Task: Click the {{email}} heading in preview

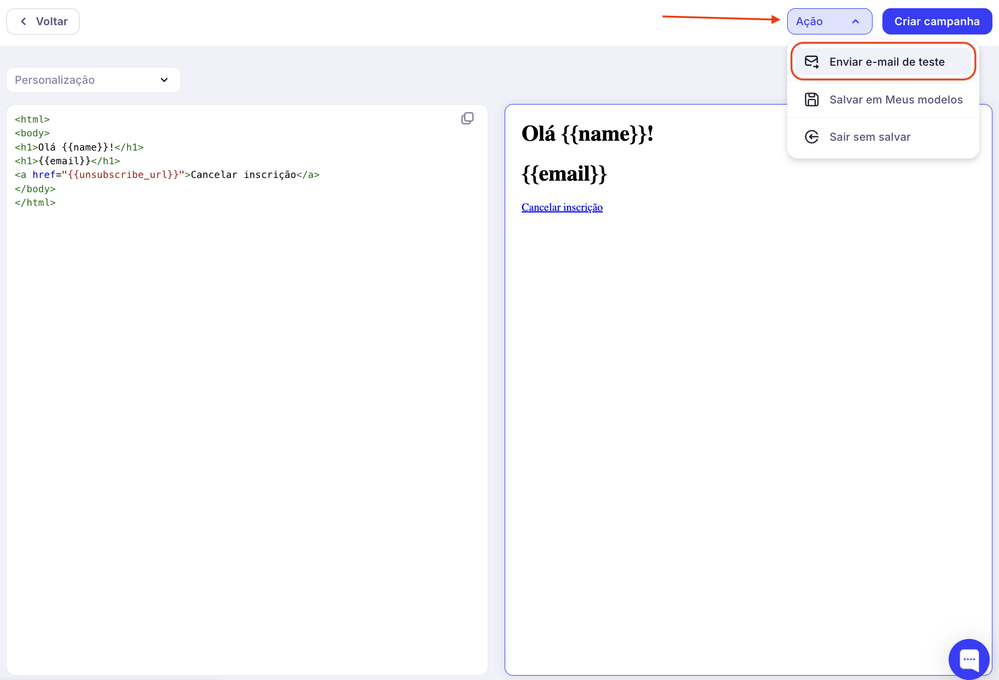Action: click(564, 174)
